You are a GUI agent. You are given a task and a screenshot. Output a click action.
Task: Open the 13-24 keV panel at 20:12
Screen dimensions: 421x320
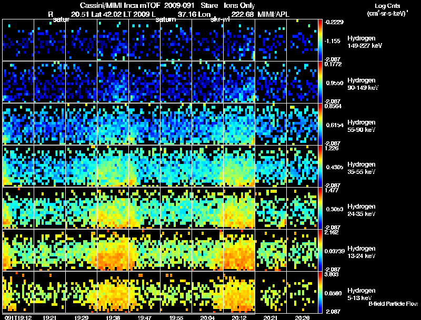point(239,250)
